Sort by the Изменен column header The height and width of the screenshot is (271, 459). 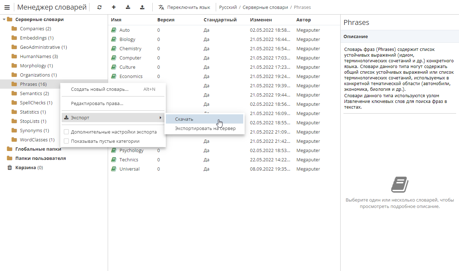click(x=261, y=20)
